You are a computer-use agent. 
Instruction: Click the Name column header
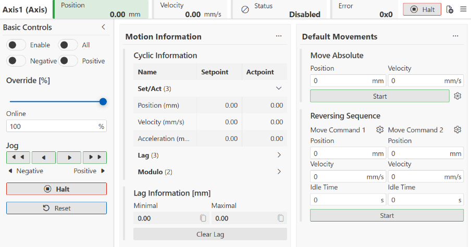165,72
